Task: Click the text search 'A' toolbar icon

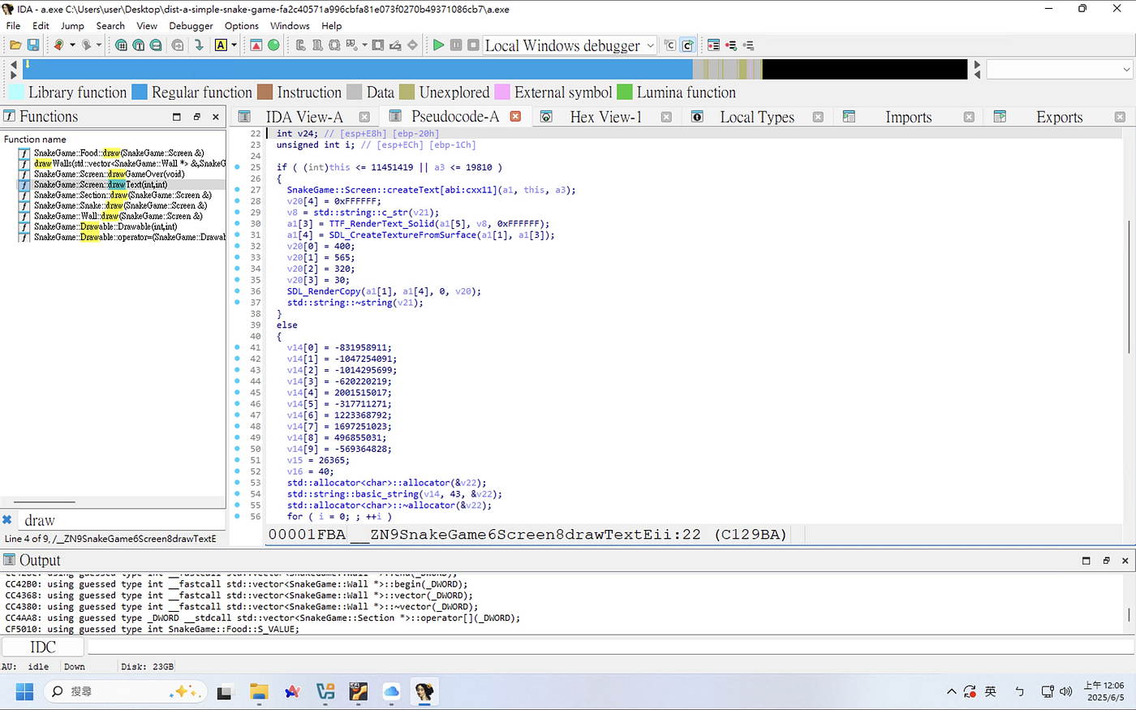Action: pos(221,45)
